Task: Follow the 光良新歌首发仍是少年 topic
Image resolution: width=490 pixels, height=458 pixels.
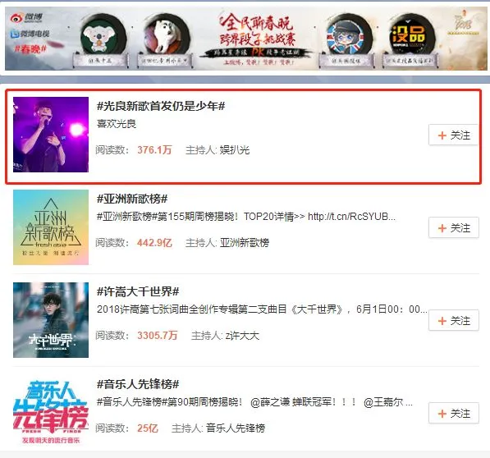Action: click(x=453, y=135)
